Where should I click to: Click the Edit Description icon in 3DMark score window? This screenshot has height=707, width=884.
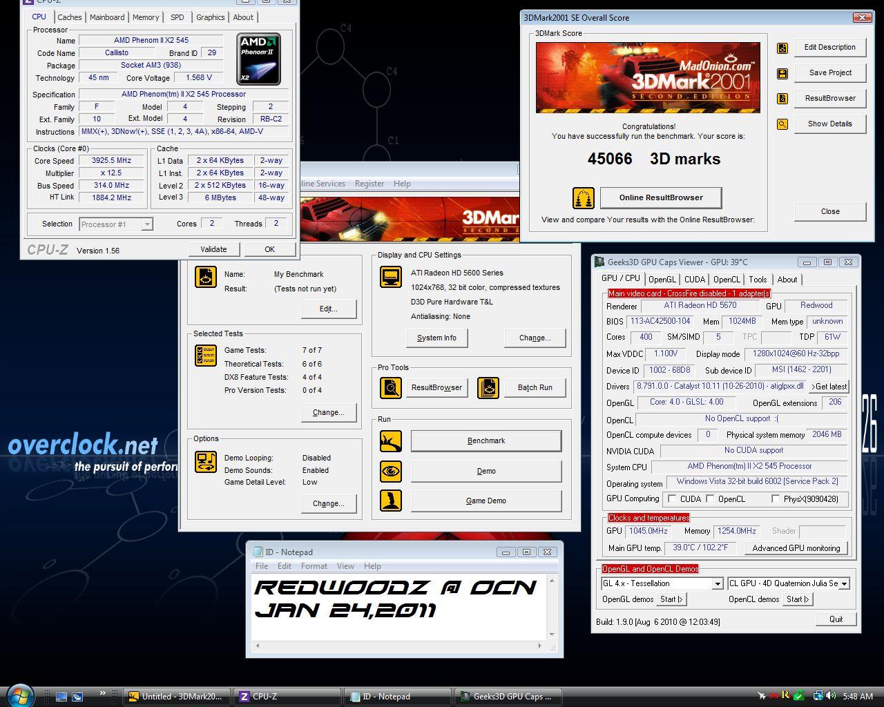(782, 48)
